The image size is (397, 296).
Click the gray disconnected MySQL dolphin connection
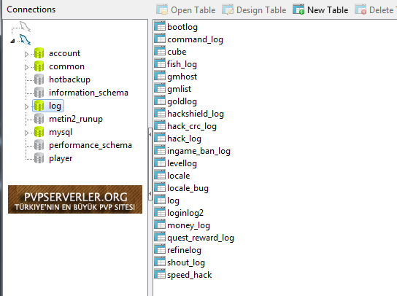click(25, 27)
